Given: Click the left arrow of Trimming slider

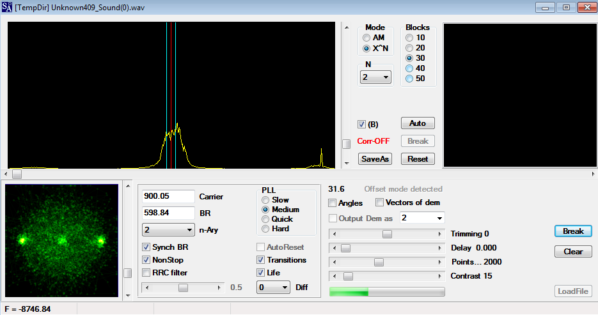Looking at the screenshot, I should click(x=334, y=234).
